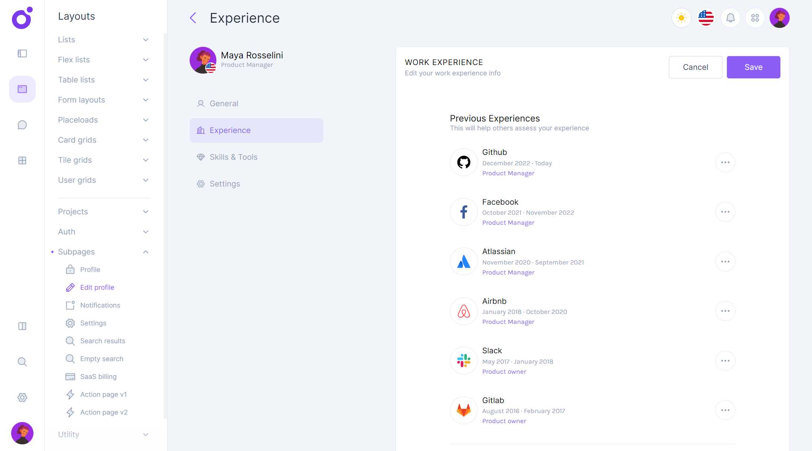Select the General profile tab
Screen dimensions: 812x451
coord(223,104)
